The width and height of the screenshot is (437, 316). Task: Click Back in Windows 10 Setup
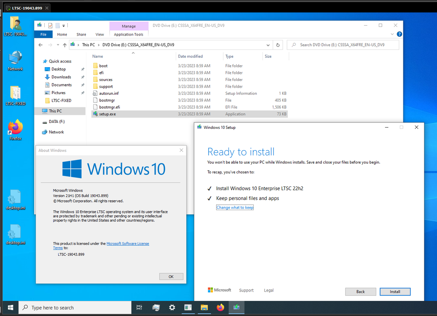pyautogui.click(x=360, y=292)
